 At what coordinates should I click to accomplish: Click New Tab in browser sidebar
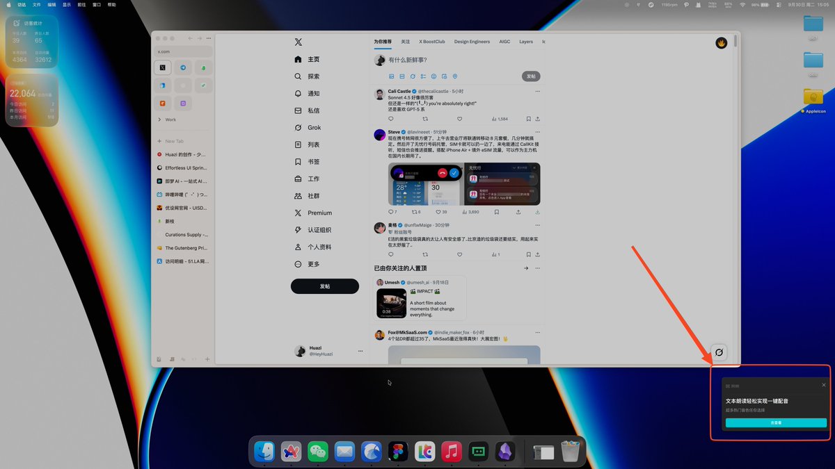[170, 141]
